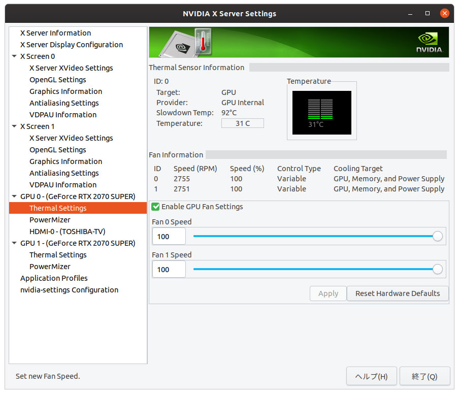Maximize the NVIDIA X Server Settings window

tap(428, 14)
